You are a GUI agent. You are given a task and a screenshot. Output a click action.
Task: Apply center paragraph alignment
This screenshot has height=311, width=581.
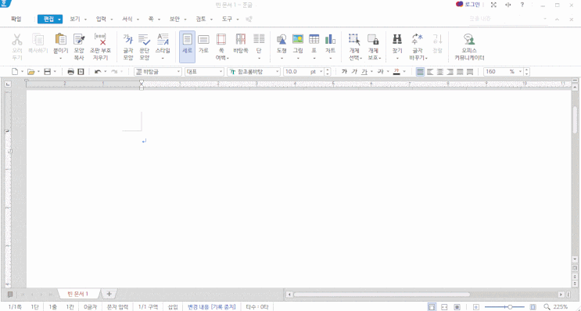(x=439, y=71)
